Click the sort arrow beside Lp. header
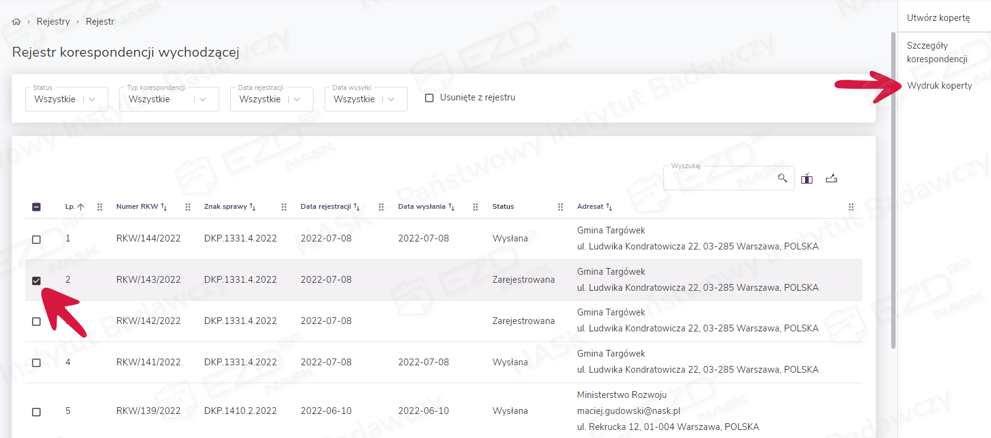Screen dimensions: 991x438 pyautogui.click(x=81, y=207)
